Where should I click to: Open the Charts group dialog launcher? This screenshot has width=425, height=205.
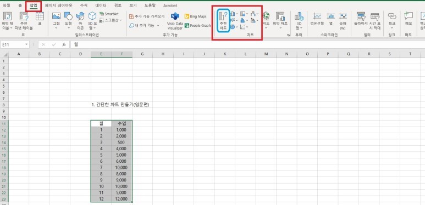coord(288,35)
